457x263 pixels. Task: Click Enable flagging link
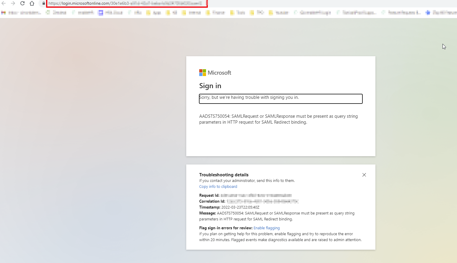(267, 228)
